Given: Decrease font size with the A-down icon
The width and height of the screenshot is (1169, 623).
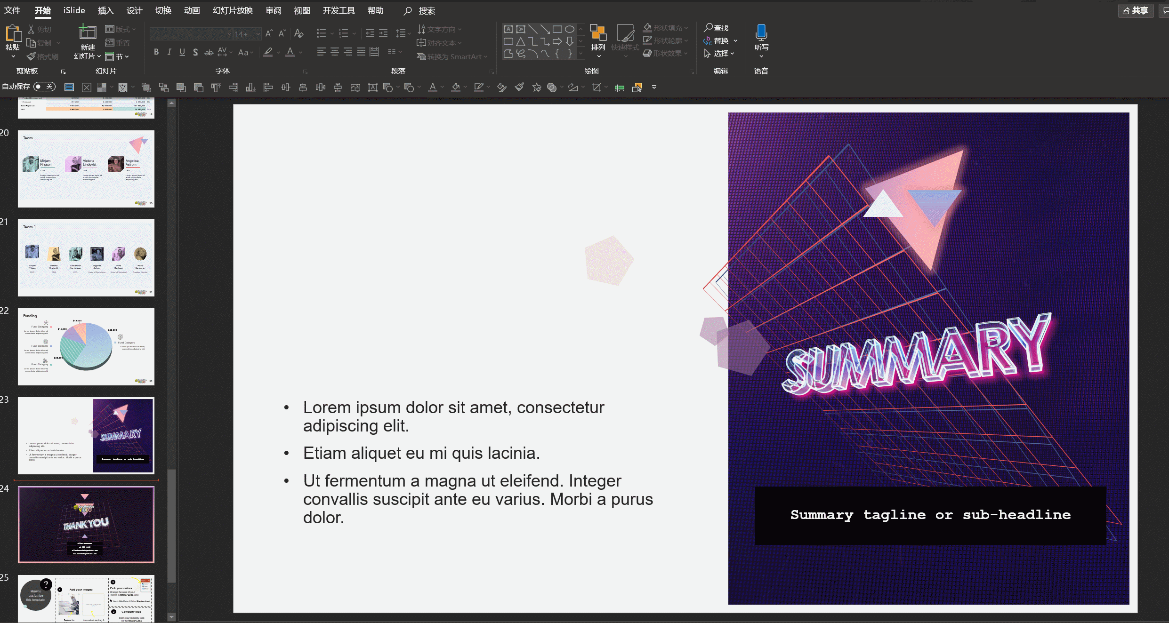Looking at the screenshot, I should [x=282, y=33].
